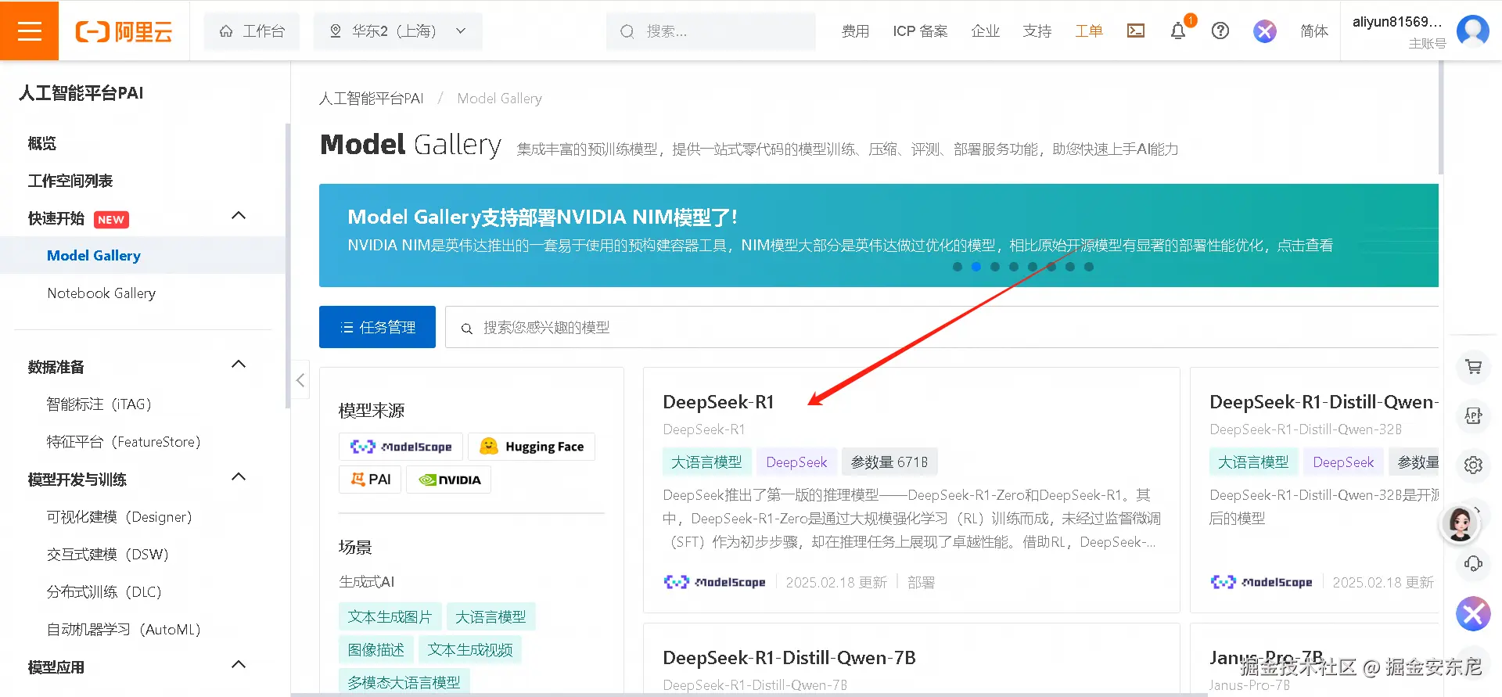Filter by PAI source
This screenshot has height=697, width=1502.
pyautogui.click(x=370, y=480)
